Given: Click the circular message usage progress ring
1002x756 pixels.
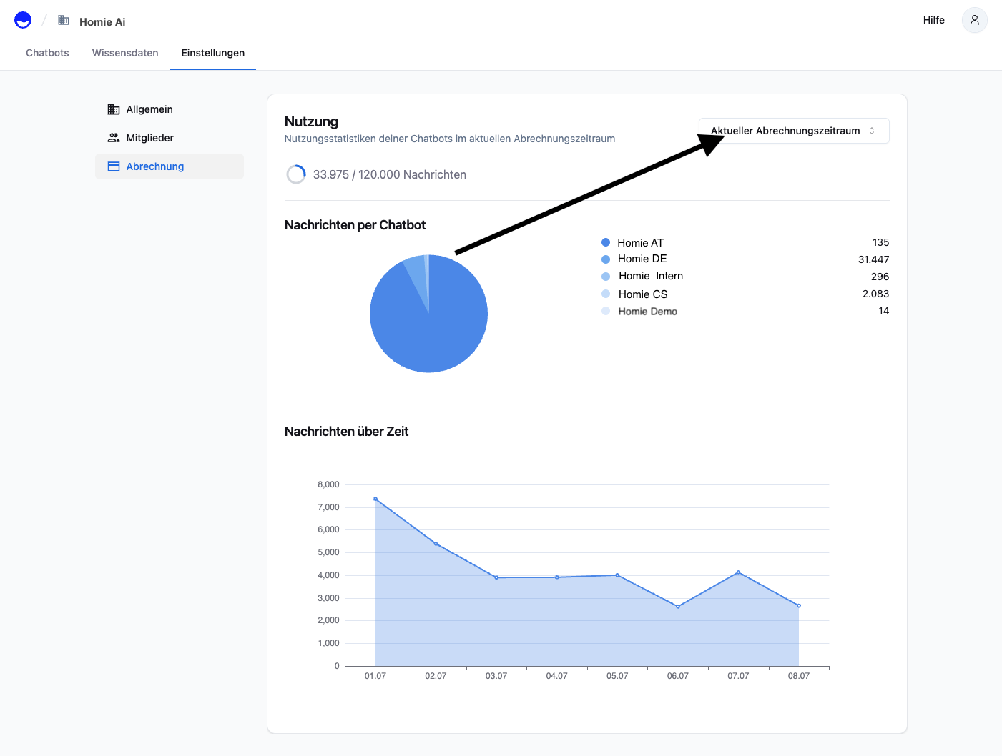Looking at the screenshot, I should click(x=296, y=174).
